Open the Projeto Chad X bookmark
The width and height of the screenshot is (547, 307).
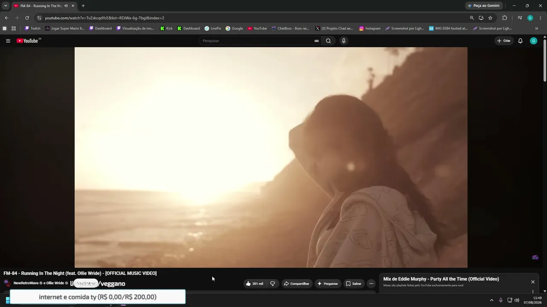click(x=334, y=29)
